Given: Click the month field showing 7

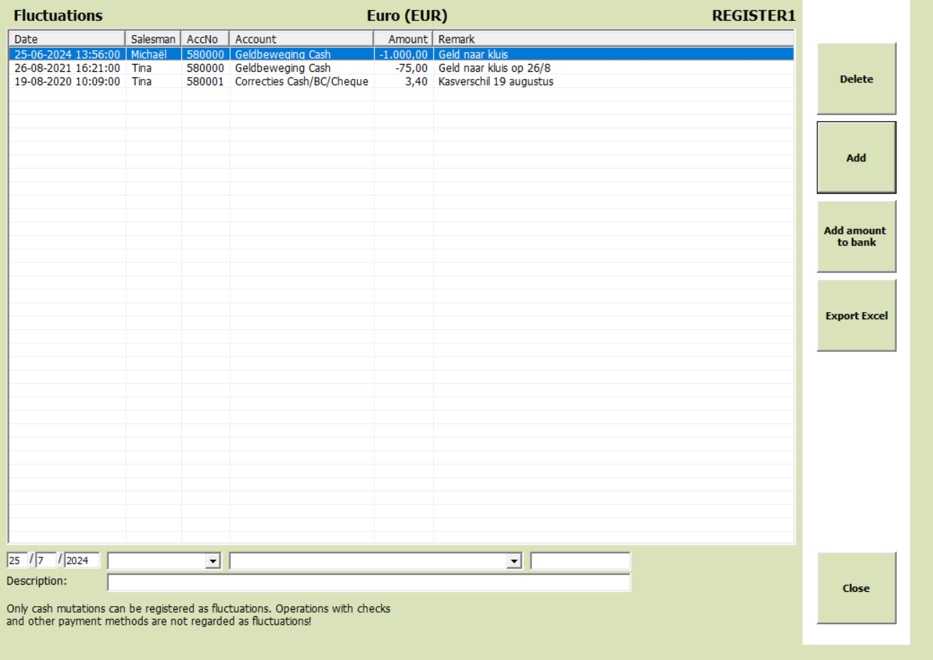Looking at the screenshot, I should coord(46,560).
